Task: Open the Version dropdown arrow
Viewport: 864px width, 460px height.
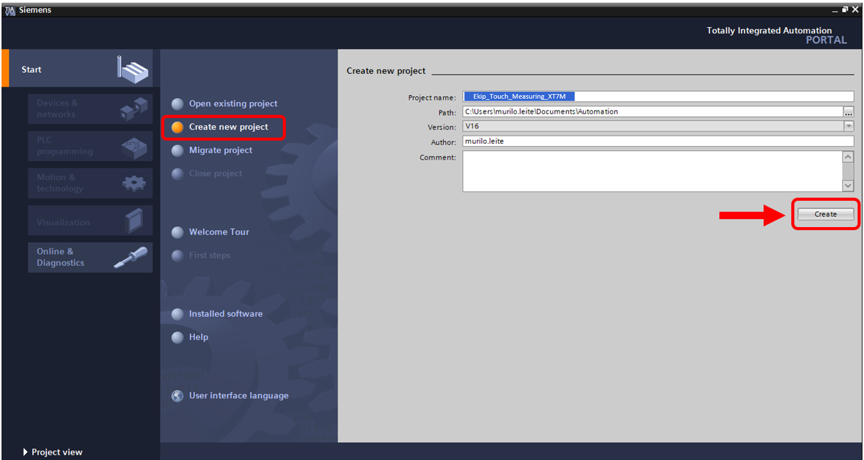Action: point(848,126)
